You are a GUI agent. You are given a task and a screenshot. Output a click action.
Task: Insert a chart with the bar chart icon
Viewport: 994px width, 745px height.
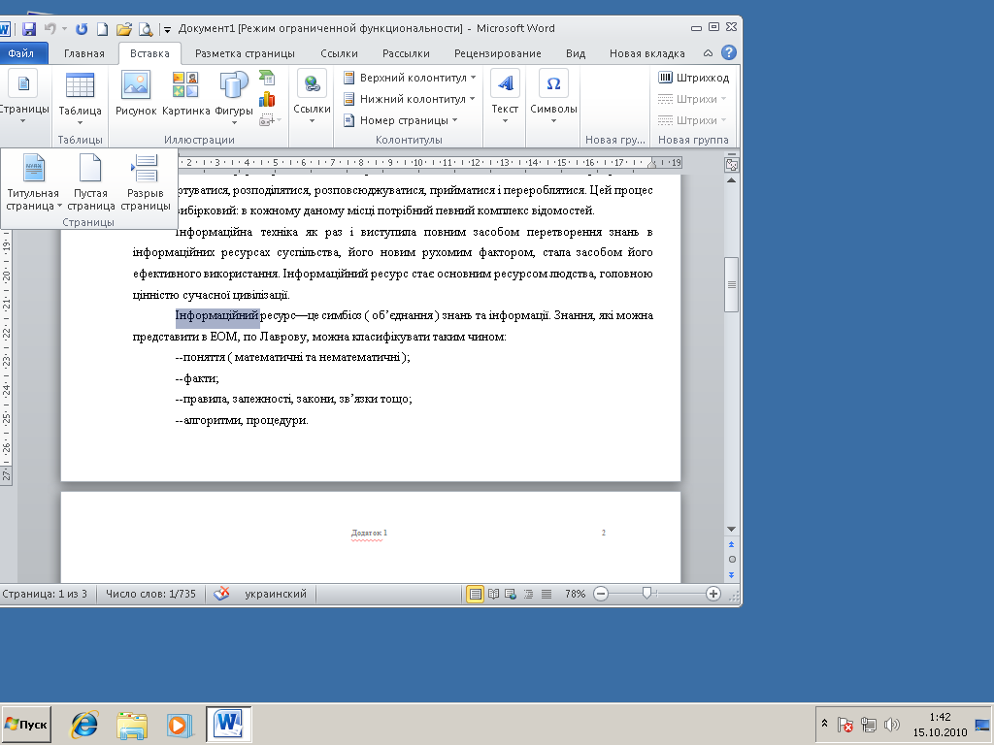267,99
